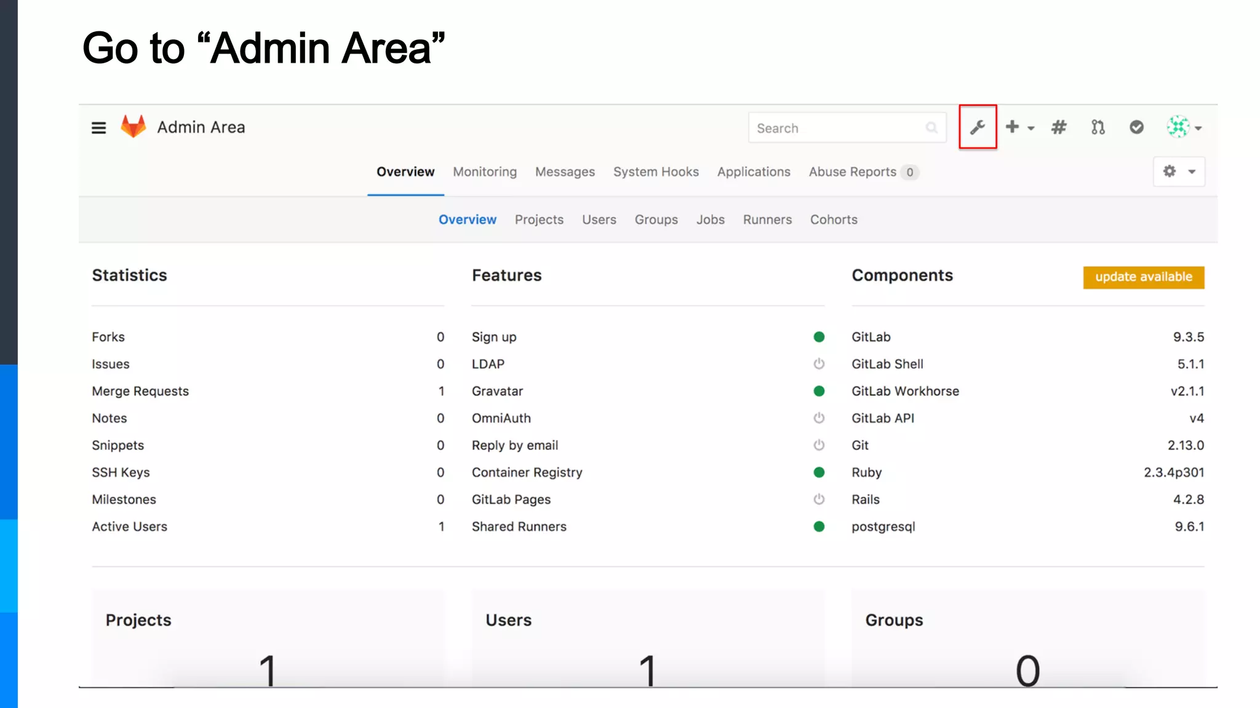
Task: Click the GitLab Pages power icon
Action: [819, 499]
